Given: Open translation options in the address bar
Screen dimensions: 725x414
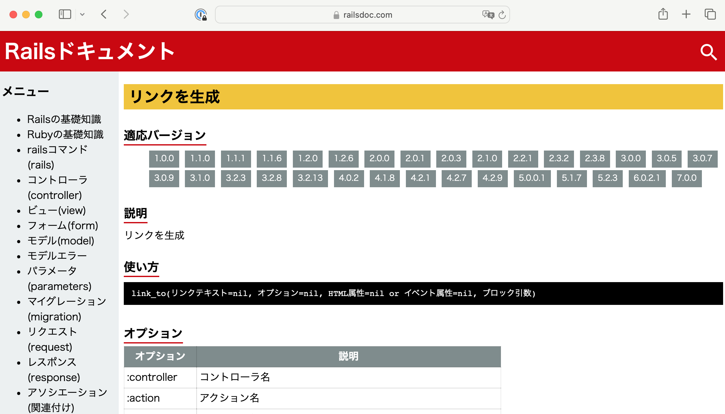Looking at the screenshot, I should (x=488, y=15).
